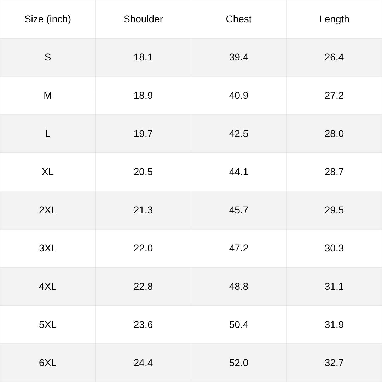Screen dimensions: 382x382
Task: Click the shoulder value 23.6
Action: point(143,324)
